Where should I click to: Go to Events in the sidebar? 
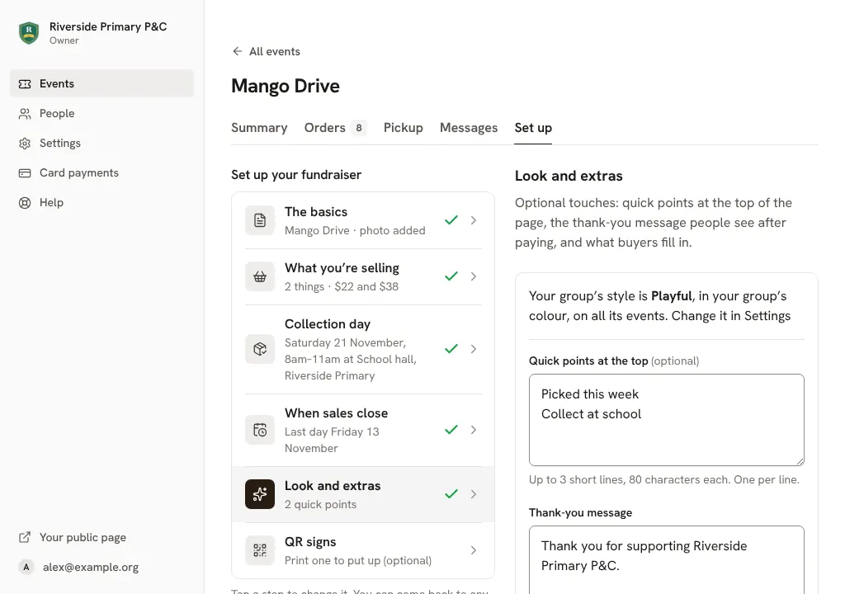point(101,83)
